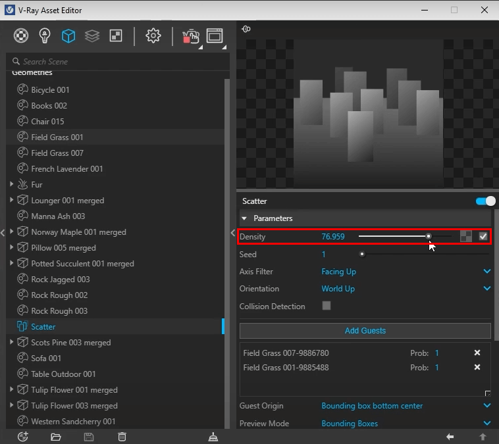This screenshot has height=444, width=499.
Task: Click the Scatter item icon
Action: click(22, 326)
